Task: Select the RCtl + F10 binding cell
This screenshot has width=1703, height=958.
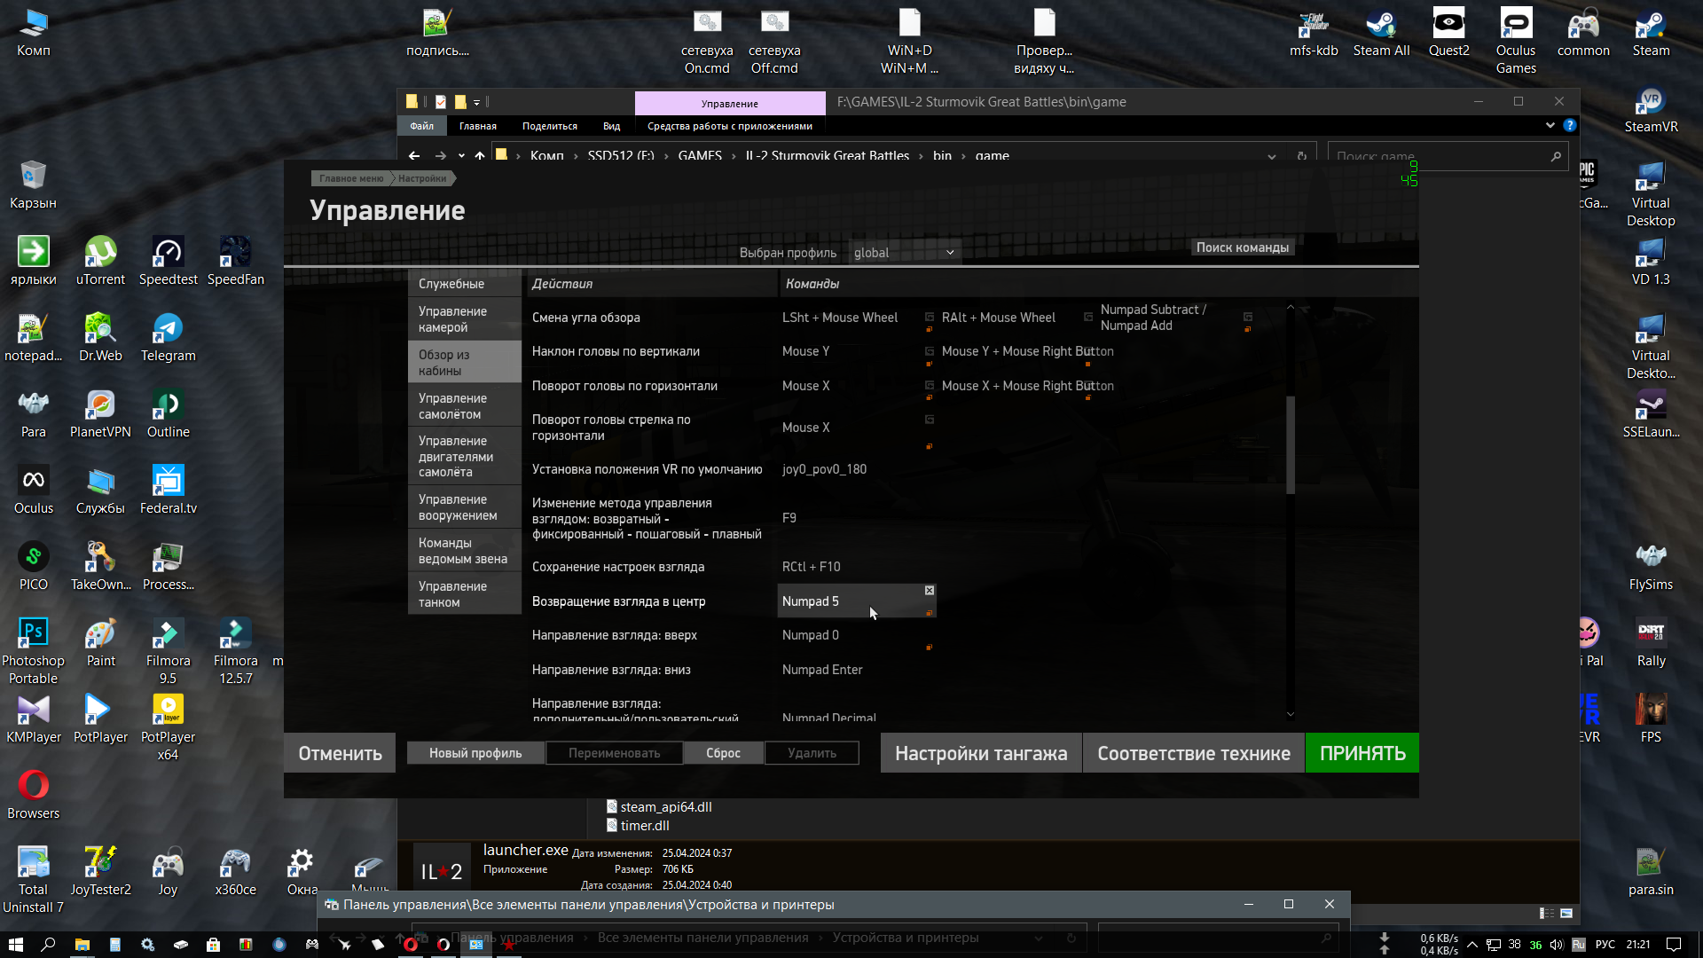Action: coord(856,567)
